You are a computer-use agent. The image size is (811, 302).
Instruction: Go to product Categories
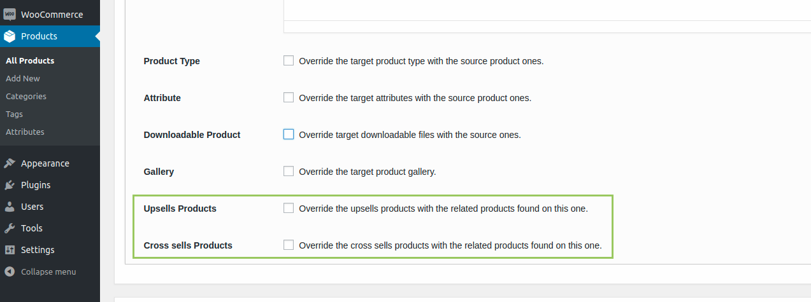pyautogui.click(x=26, y=97)
